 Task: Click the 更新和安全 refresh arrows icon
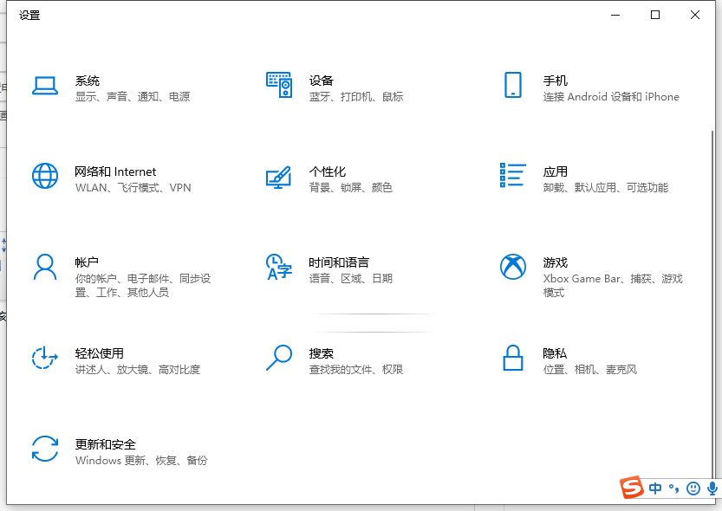coord(45,449)
